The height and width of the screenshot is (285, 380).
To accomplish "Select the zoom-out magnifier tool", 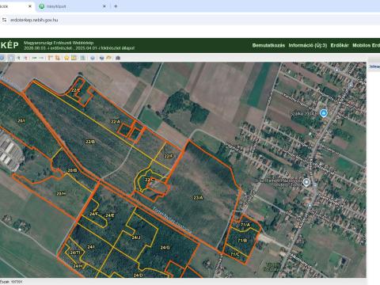I will point(26,58).
